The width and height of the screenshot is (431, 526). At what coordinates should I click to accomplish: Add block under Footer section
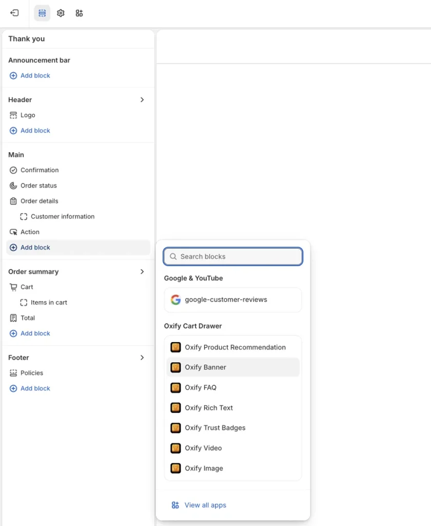click(x=30, y=388)
